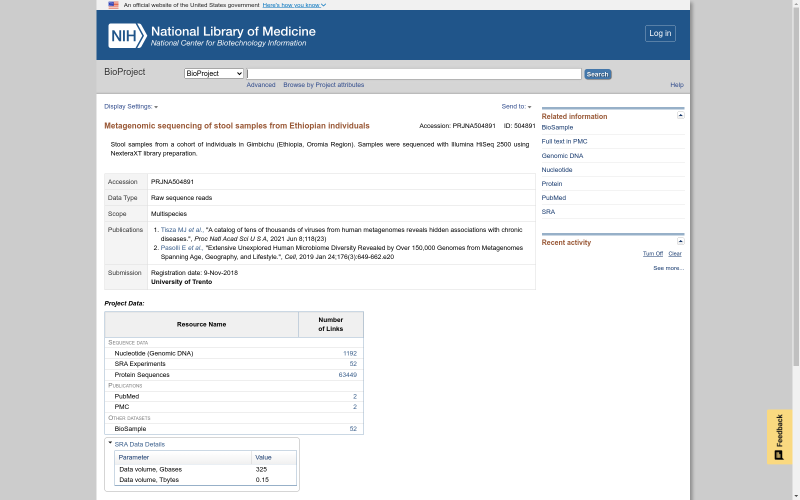This screenshot has height=500, width=800.
Task: Click the scrollbar down arrow
Action: pos(796,496)
